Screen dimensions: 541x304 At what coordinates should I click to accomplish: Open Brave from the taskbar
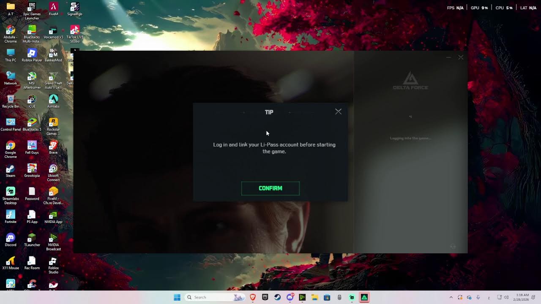[253, 297]
